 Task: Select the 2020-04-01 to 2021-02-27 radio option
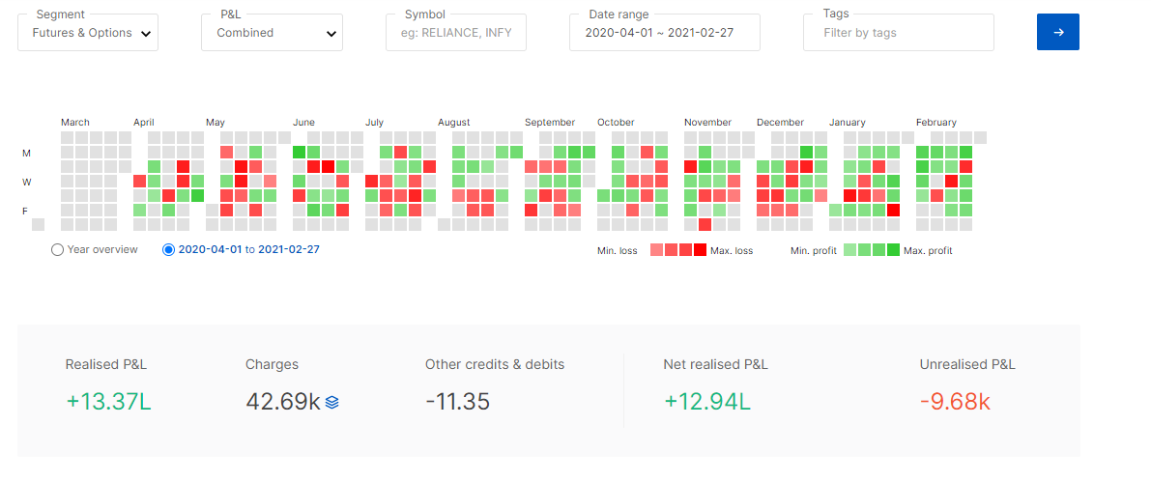[x=168, y=250]
